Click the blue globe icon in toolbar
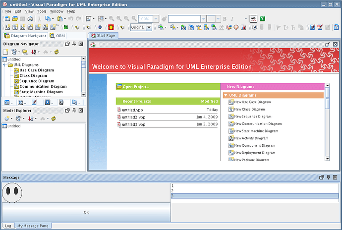Image resolution: width=342 pixels, height=230 pixels. pyautogui.click(x=100, y=27)
